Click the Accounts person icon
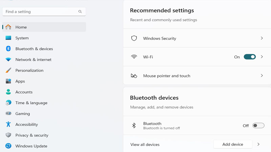Screen dimensions: 271x152 pos(8,92)
